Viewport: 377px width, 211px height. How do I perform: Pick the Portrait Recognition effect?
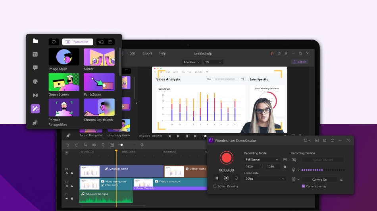tap(64, 107)
